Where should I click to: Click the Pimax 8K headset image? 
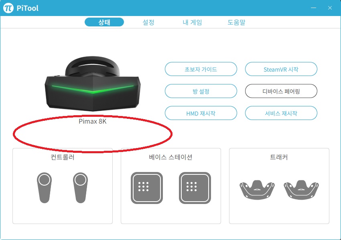(93, 84)
